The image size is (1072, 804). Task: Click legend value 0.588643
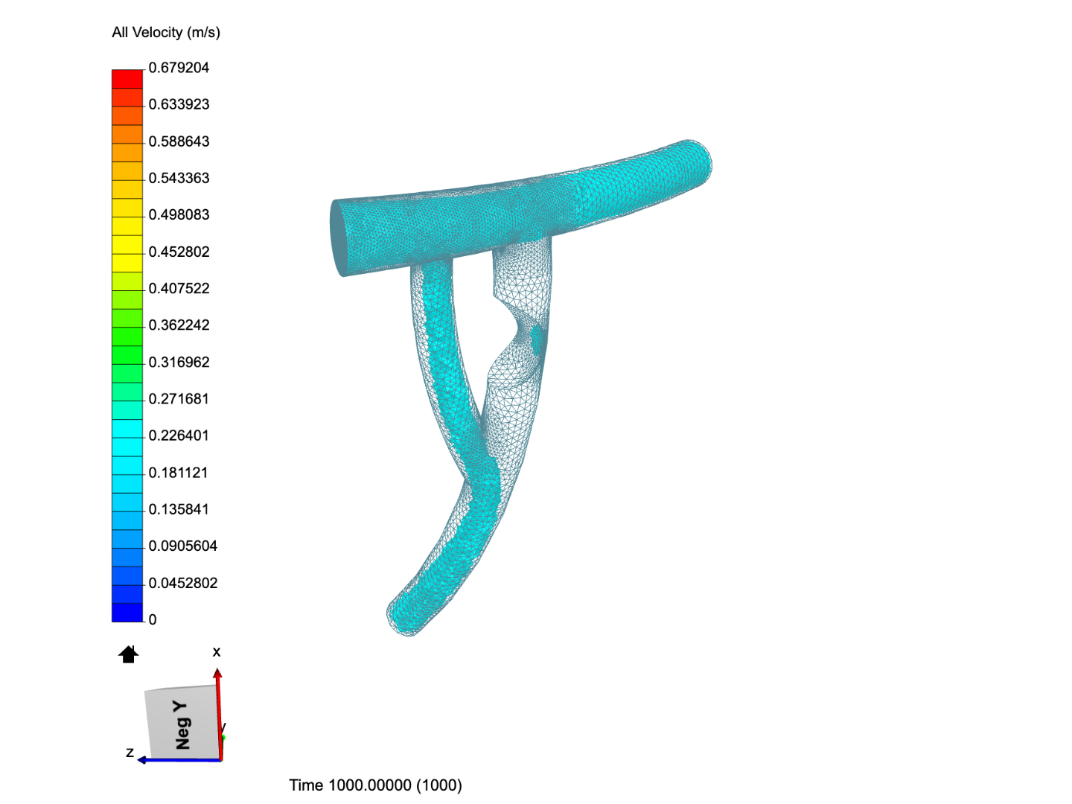(179, 141)
